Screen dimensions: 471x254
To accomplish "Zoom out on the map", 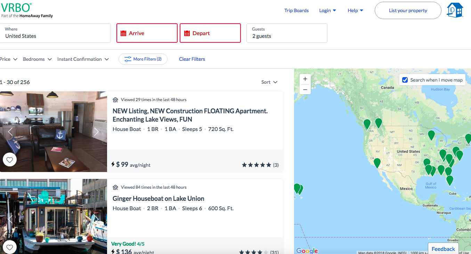I will pyautogui.click(x=305, y=89).
